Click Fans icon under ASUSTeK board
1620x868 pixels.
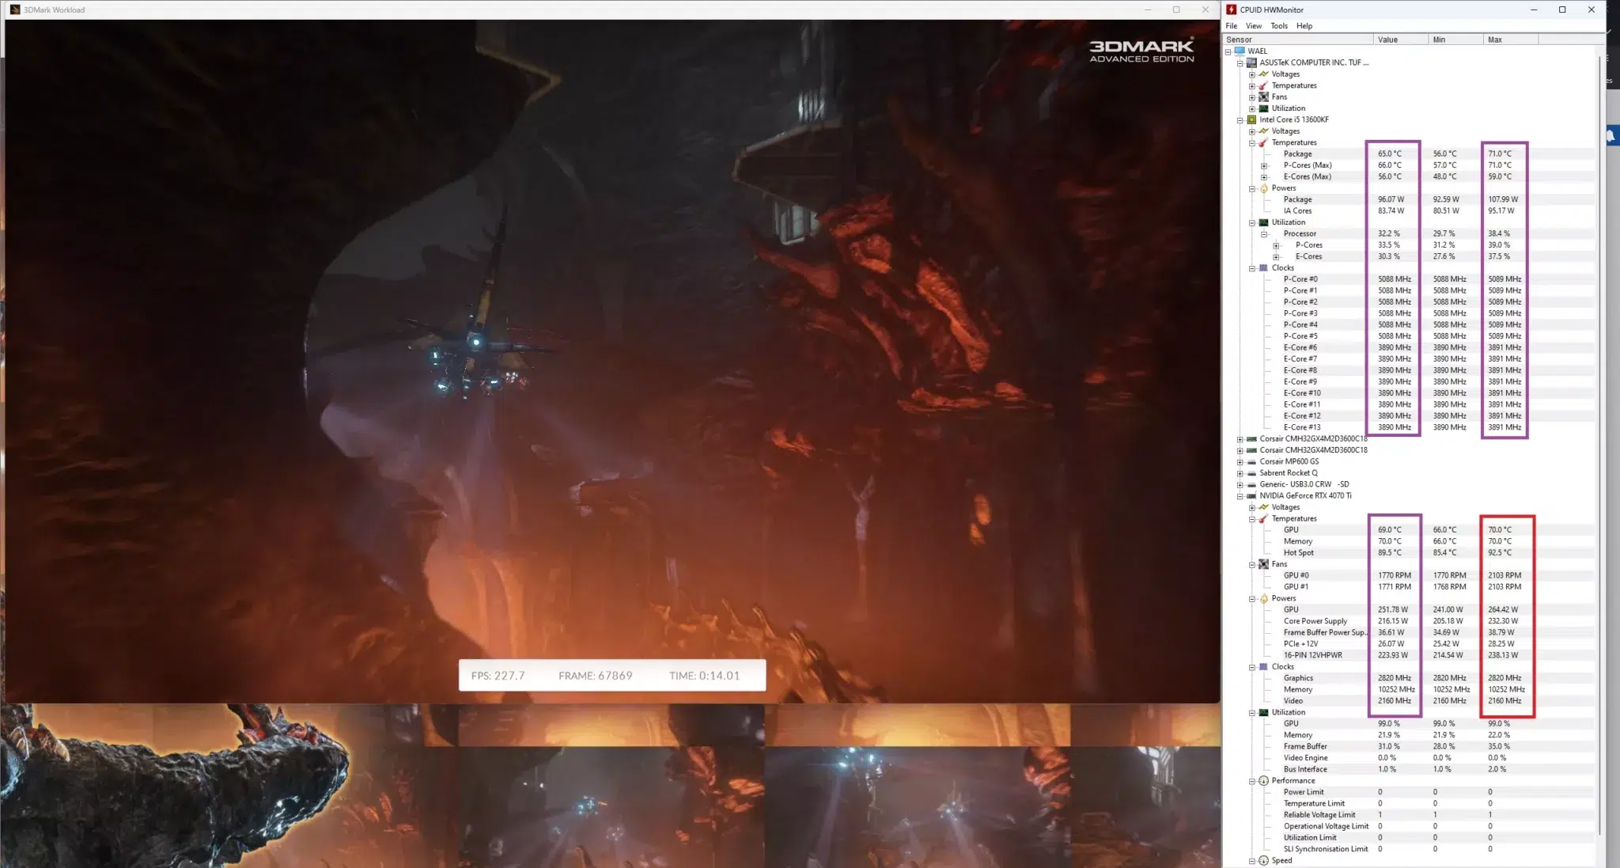(x=1263, y=97)
